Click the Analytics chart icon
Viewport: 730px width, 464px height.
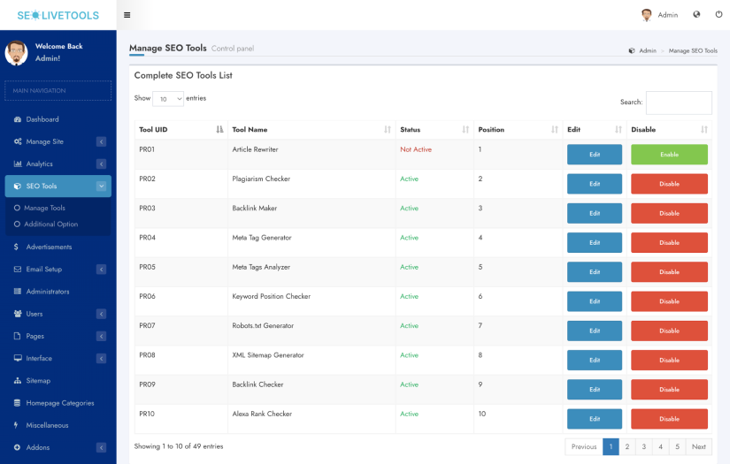[x=18, y=164]
